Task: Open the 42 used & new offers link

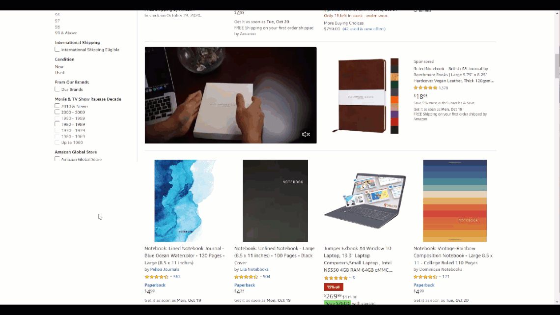Action: [x=364, y=29]
